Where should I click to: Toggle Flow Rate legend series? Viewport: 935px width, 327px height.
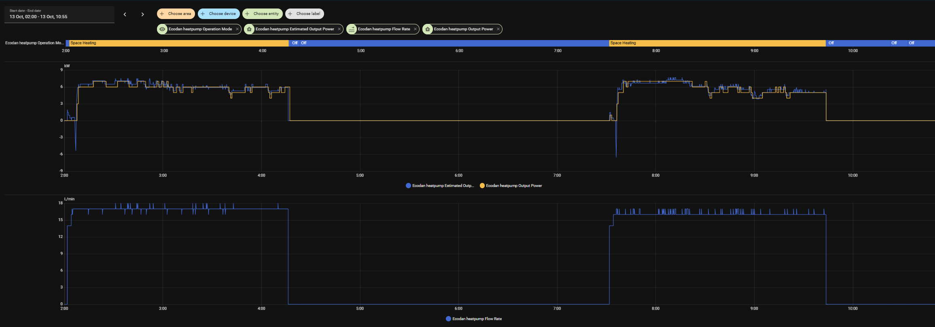click(474, 319)
